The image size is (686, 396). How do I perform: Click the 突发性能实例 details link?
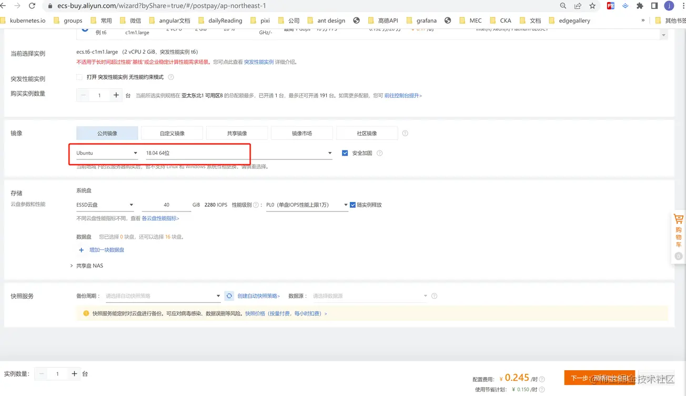[259, 62]
